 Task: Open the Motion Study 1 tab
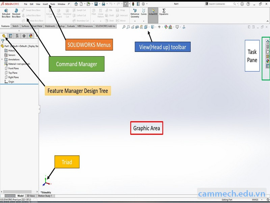coord(45,196)
